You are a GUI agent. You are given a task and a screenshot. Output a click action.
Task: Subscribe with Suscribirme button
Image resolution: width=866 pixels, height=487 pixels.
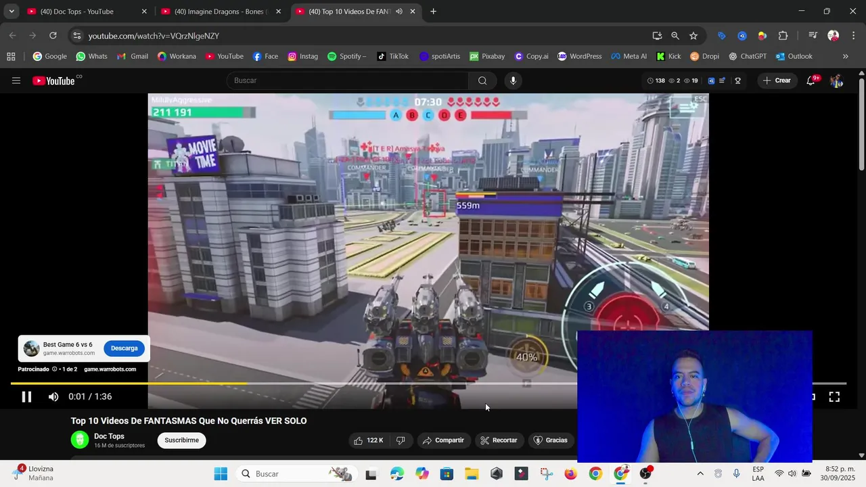[x=181, y=440]
